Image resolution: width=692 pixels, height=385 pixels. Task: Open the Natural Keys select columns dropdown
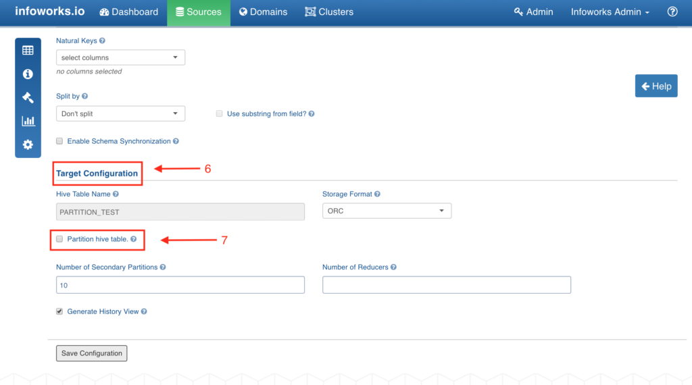120,57
